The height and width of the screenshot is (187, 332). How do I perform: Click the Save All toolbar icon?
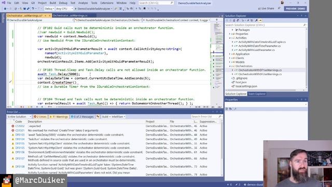coord(28,9)
